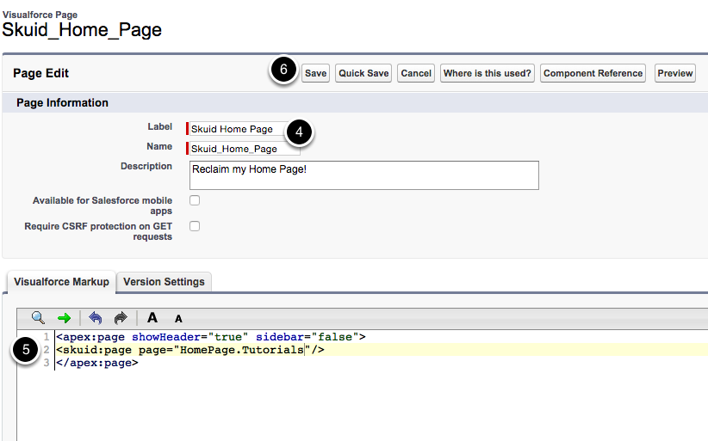Toggle Require CSRF protection on GET requests

pyautogui.click(x=195, y=226)
